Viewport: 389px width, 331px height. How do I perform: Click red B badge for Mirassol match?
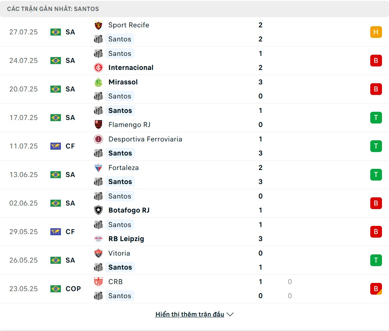376,89
